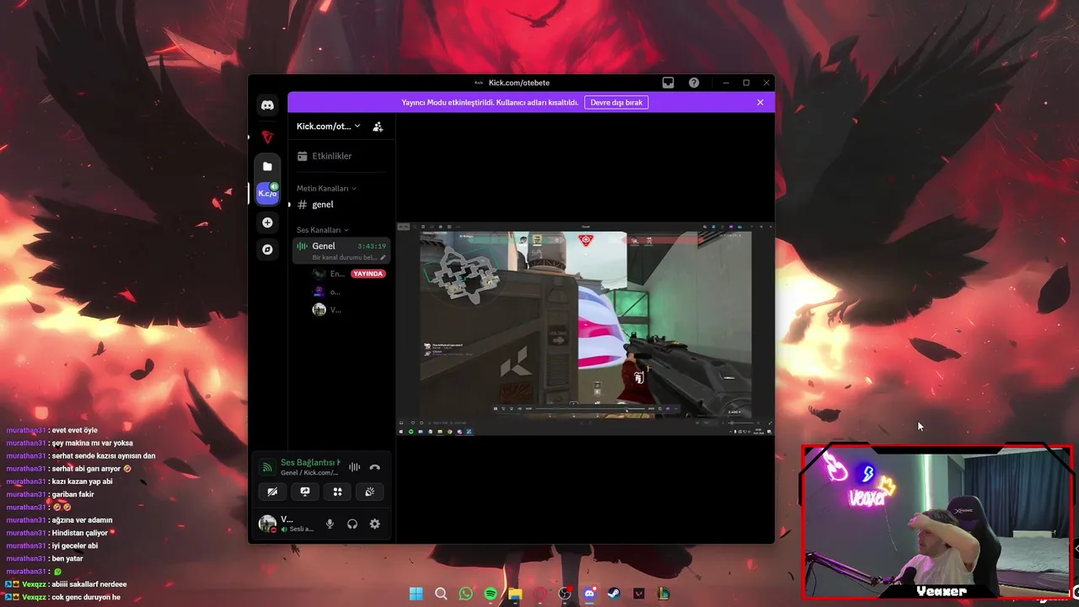Viewport: 1079px width, 607px height.
Task: Open noise suppression waveform icon
Action: pyautogui.click(x=354, y=467)
